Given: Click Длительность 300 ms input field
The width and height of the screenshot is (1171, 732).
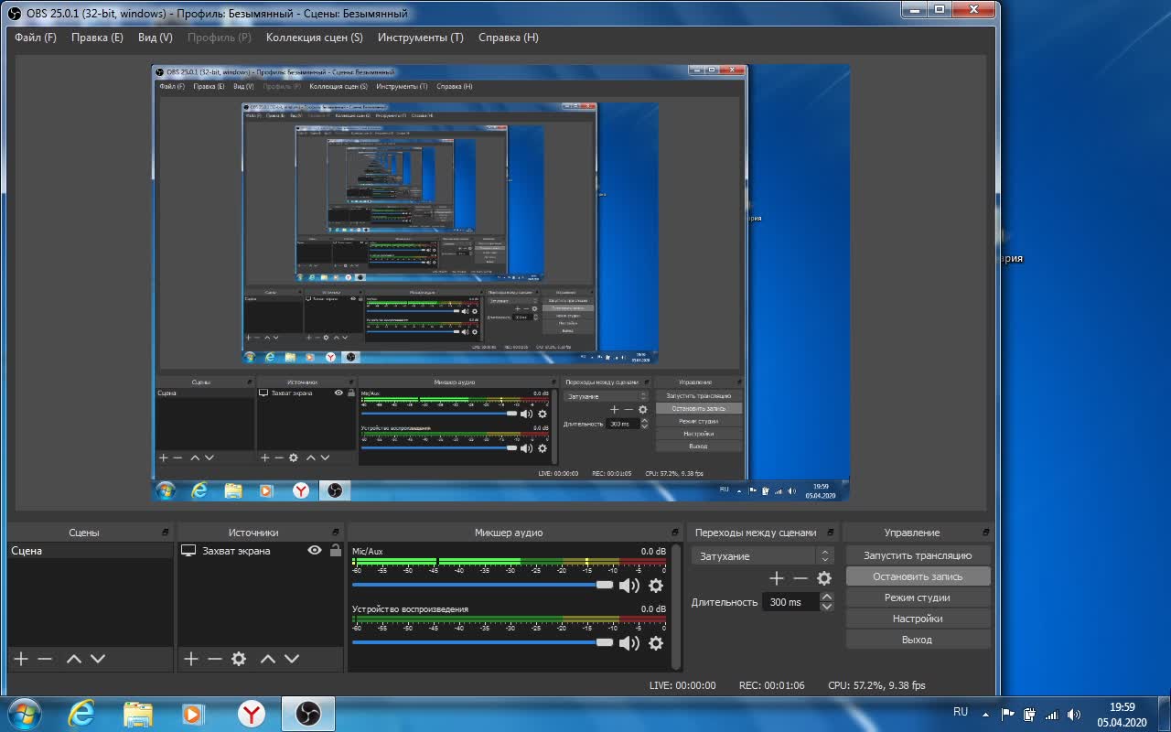Looking at the screenshot, I should tap(790, 602).
